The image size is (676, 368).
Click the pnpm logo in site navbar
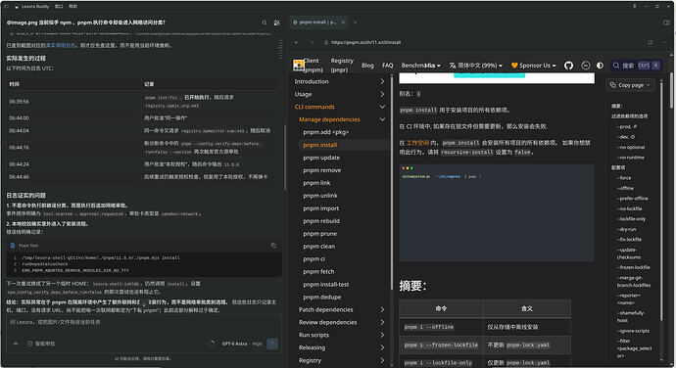tap(299, 66)
